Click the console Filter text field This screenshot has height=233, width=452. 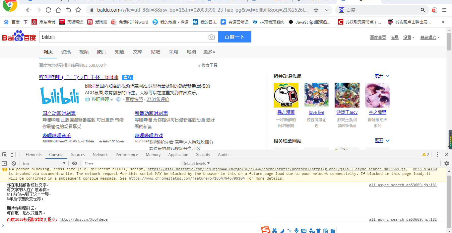[131, 164]
